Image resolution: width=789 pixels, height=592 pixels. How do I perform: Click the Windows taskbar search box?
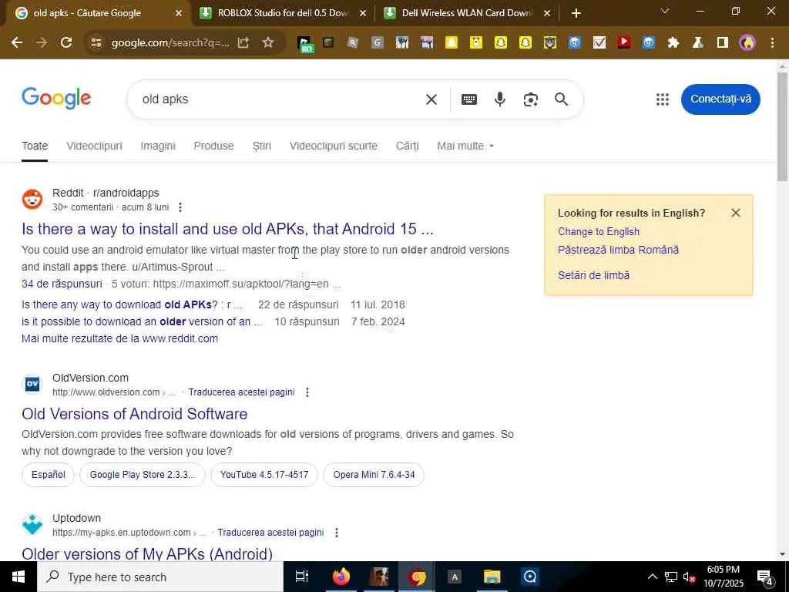(160, 577)
